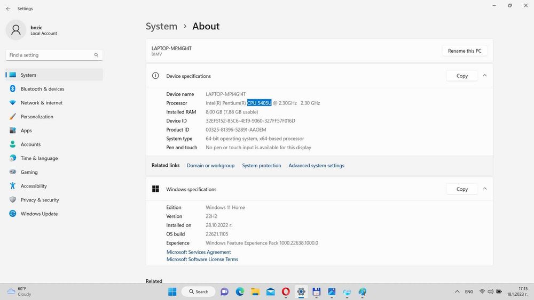Image resolution: width=534 pixels, height=300 pixels.
Task: Collapse the Device specifications section
Action: click(485, 76)
